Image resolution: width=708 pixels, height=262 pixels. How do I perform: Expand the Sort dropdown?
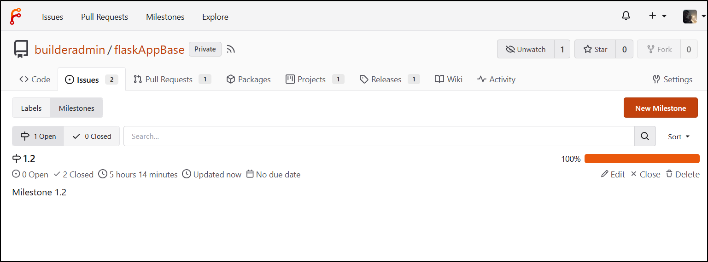[679, 137]
